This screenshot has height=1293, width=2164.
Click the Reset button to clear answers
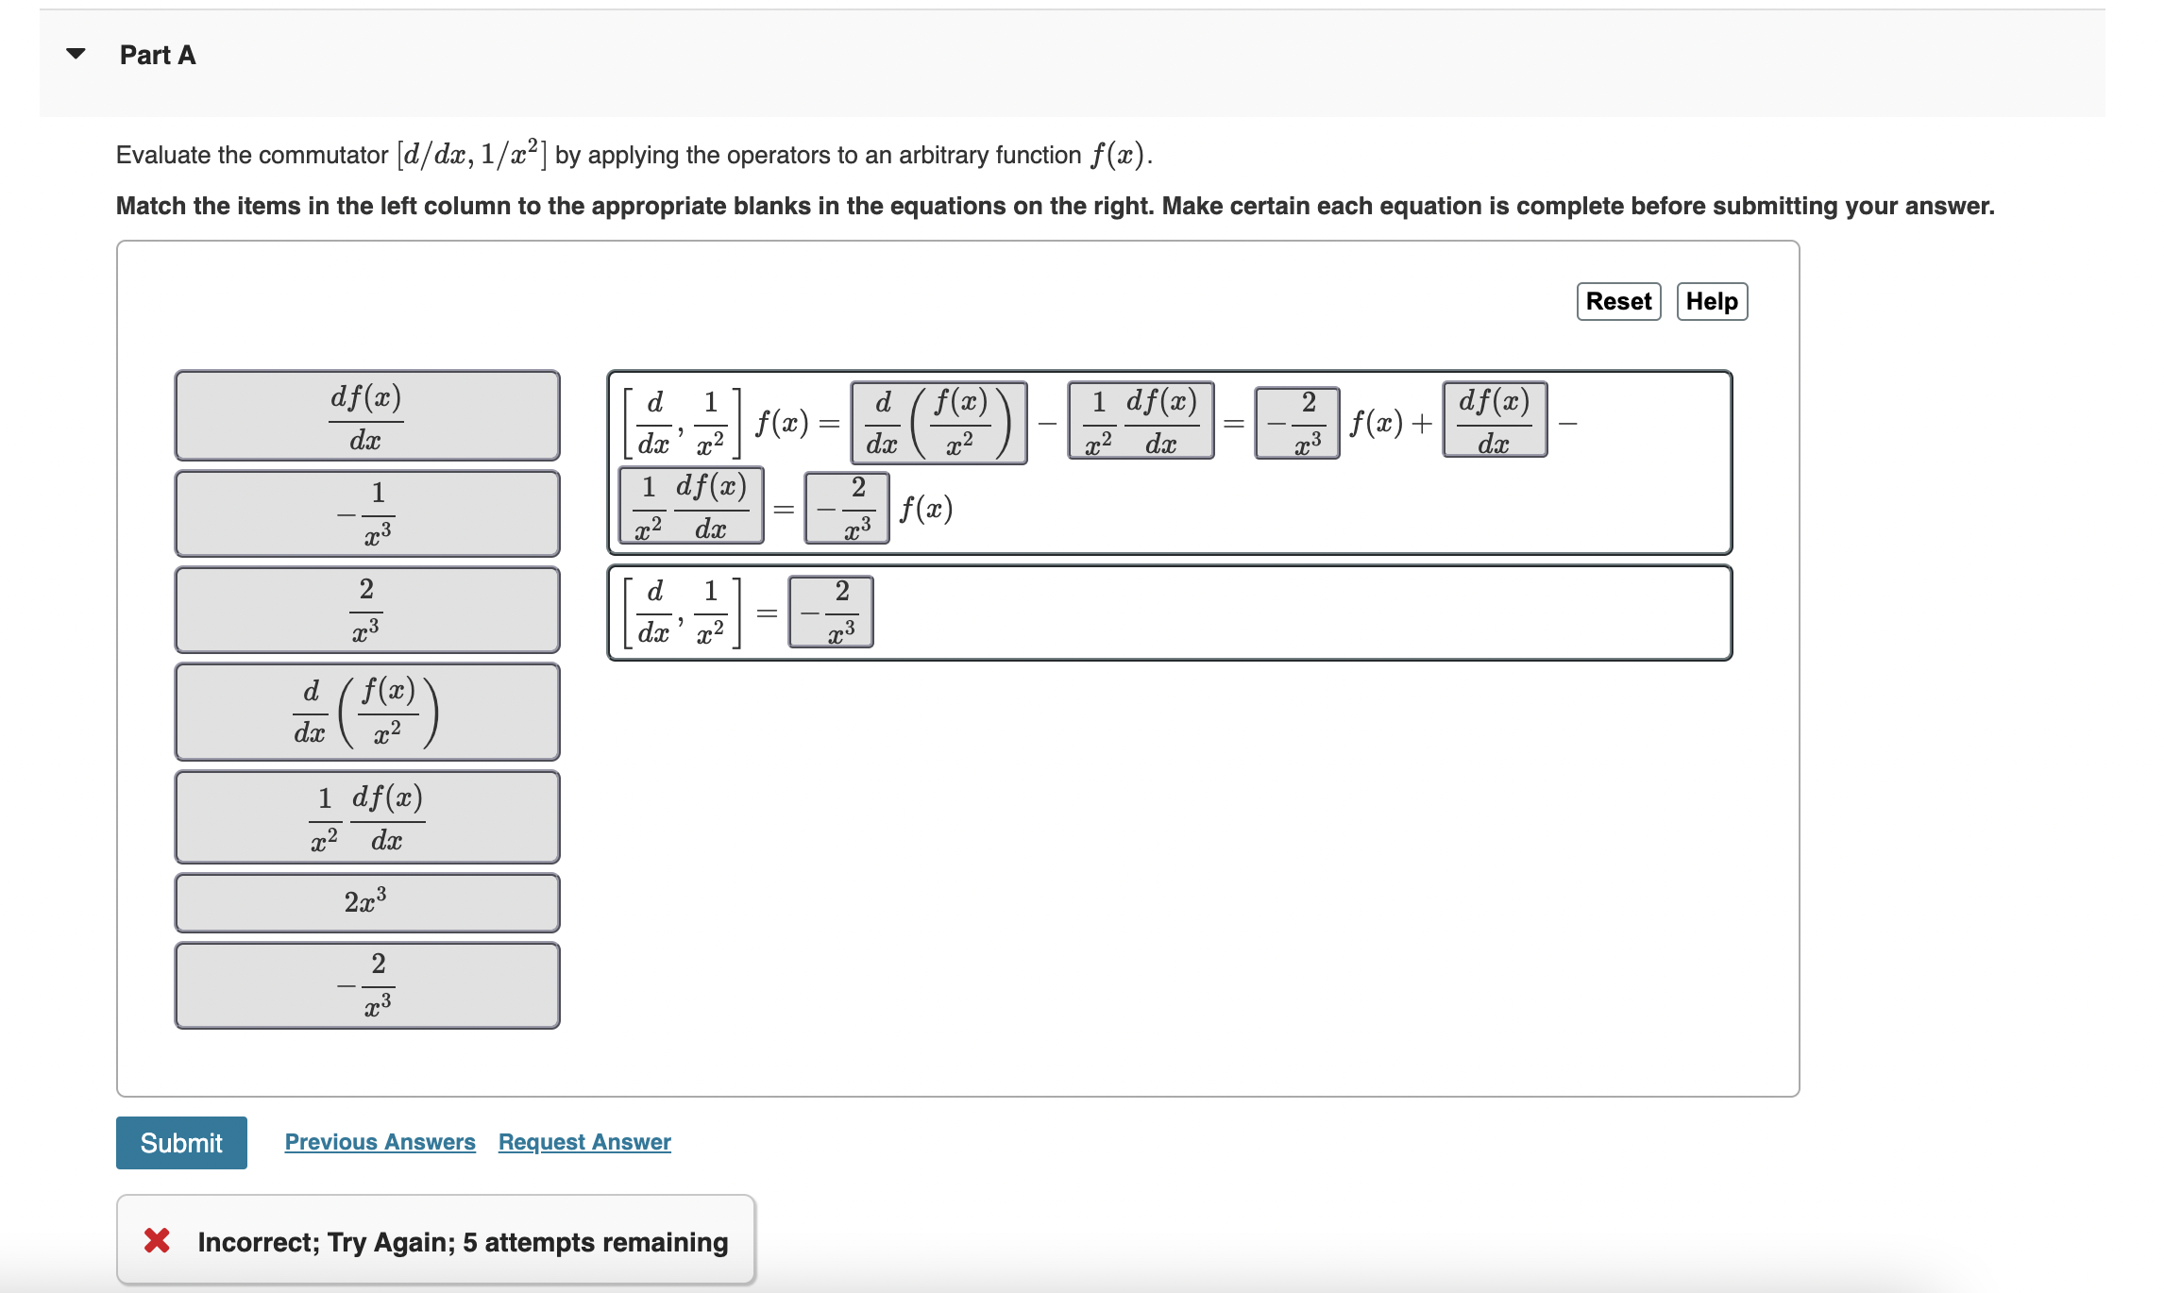1616,301
